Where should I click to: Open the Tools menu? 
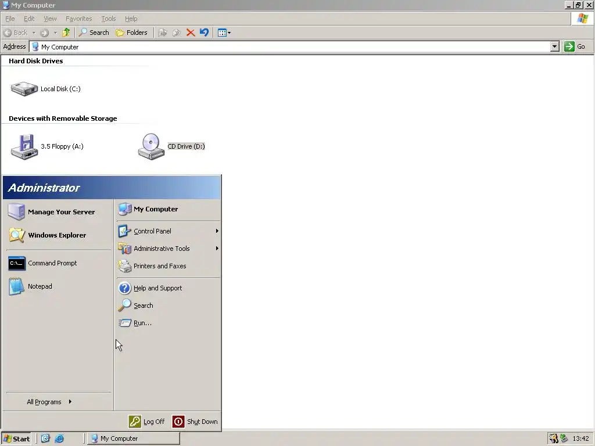click(109, 19)
